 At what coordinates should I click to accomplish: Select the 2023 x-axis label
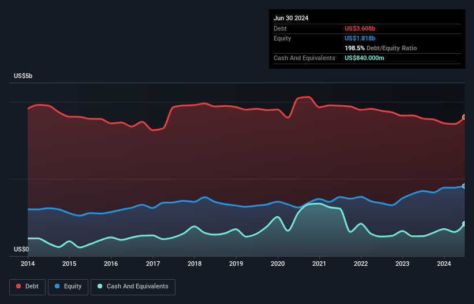pyautogui.click(x=402, y=264)
